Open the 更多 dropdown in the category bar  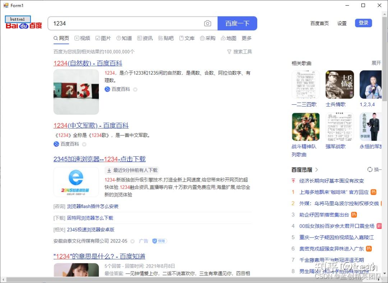(246, 38)
